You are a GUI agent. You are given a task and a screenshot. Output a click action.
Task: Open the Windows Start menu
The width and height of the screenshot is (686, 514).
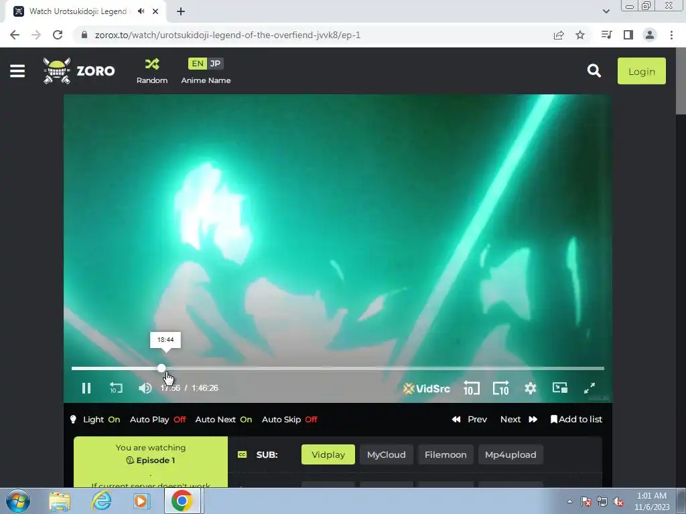[18, 501]
